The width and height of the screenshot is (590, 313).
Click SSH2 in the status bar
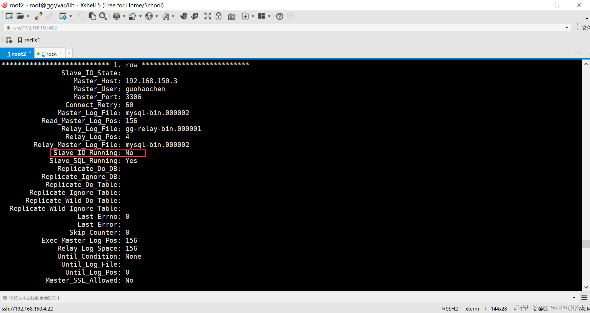450,309
